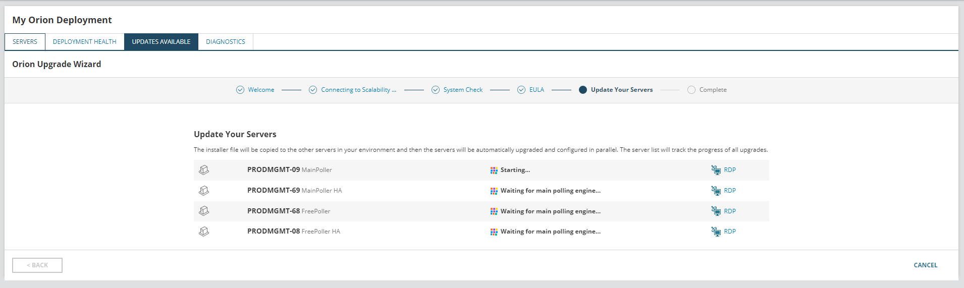Jump to the Welcome wizard step
Image resolution: width=964 pixels, height=288 pixels.
pyautogui.click(x=261, y=90)
